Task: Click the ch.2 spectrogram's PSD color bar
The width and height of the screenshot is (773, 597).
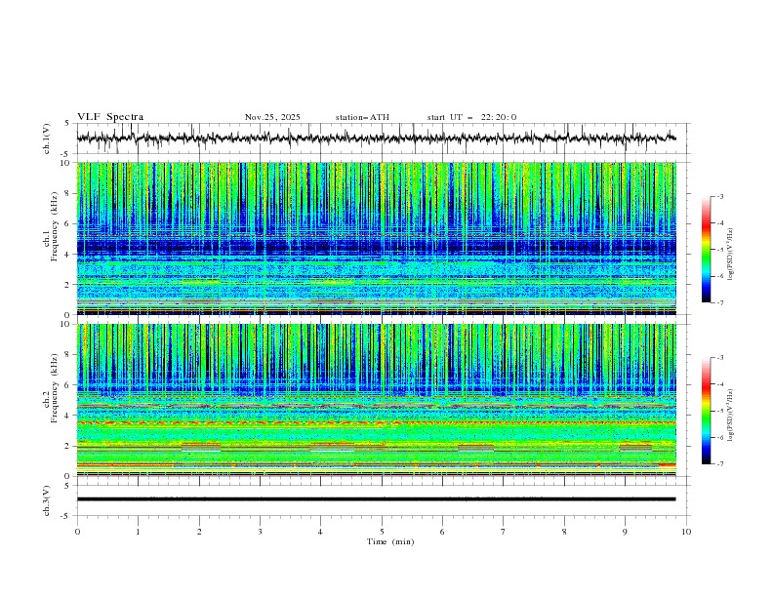Action: [706, 411]
